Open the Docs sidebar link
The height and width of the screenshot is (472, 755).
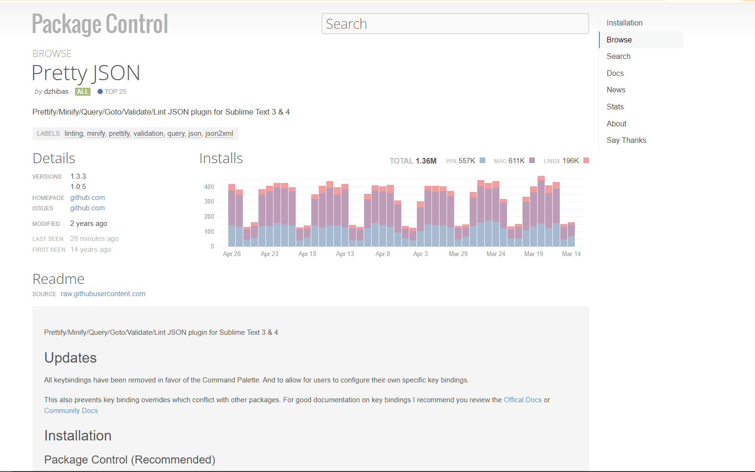[615, 73]
